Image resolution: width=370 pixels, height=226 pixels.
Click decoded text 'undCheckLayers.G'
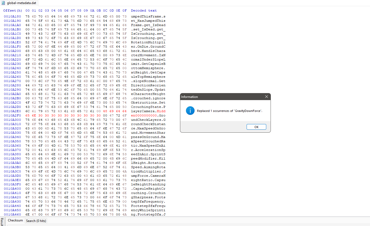click(148, 120)
